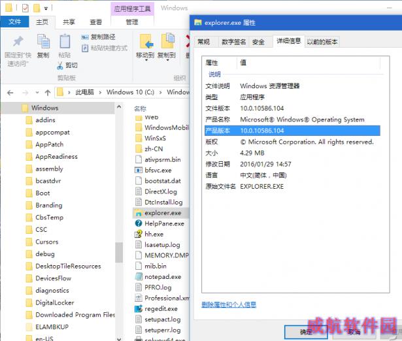Click the Pin to Quick access icon

[18, 42]
